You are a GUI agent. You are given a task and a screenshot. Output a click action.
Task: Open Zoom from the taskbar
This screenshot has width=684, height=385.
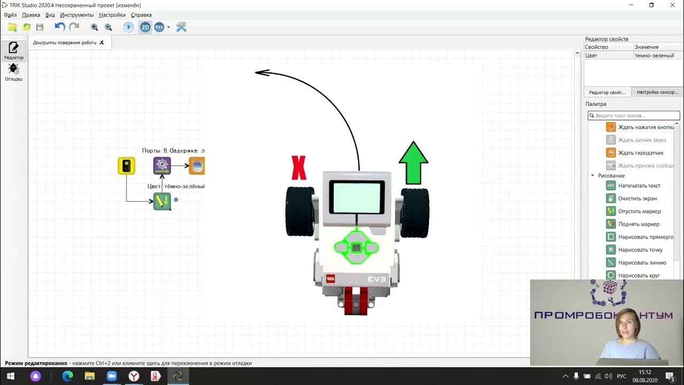pyautogui.click(x=112, y=376)
